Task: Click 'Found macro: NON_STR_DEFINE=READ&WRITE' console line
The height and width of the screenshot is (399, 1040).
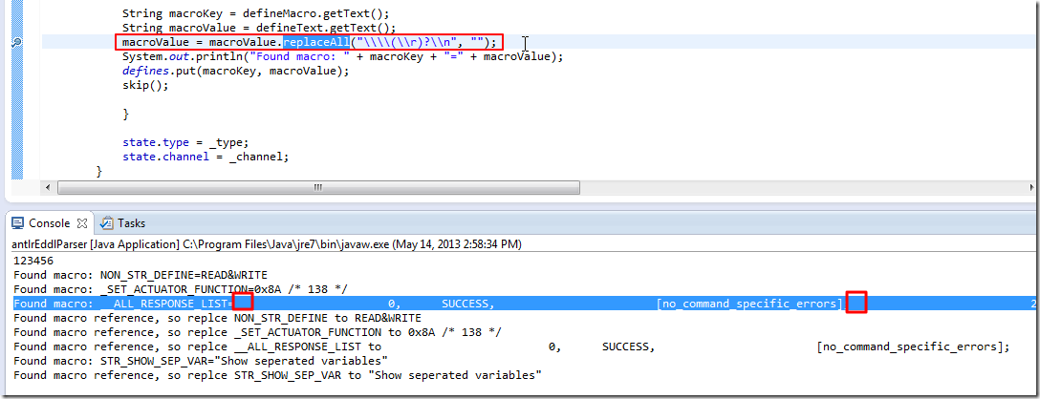Action: [140, 274]
